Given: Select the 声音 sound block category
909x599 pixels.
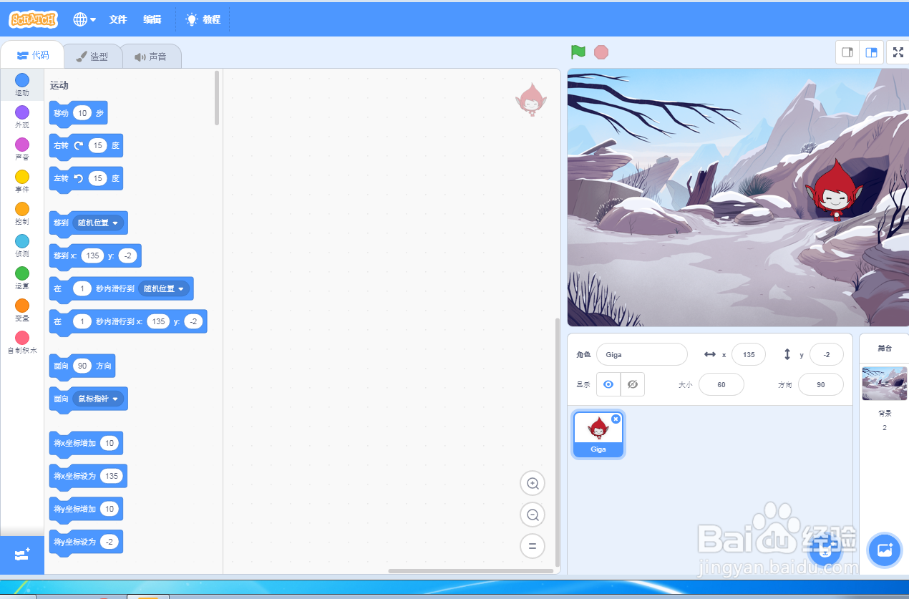Looking at the screenshot, I should (x=22, y=149).
